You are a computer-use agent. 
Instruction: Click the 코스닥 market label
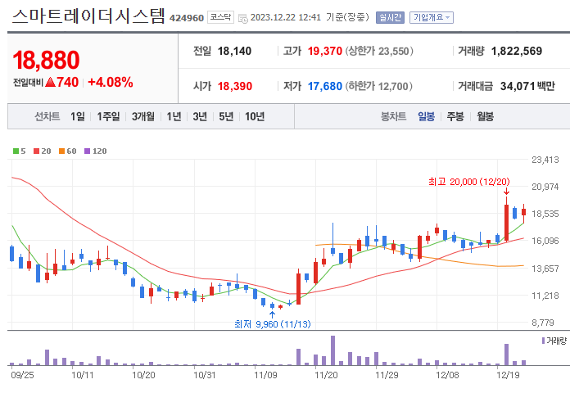click(x=220, y=17)
